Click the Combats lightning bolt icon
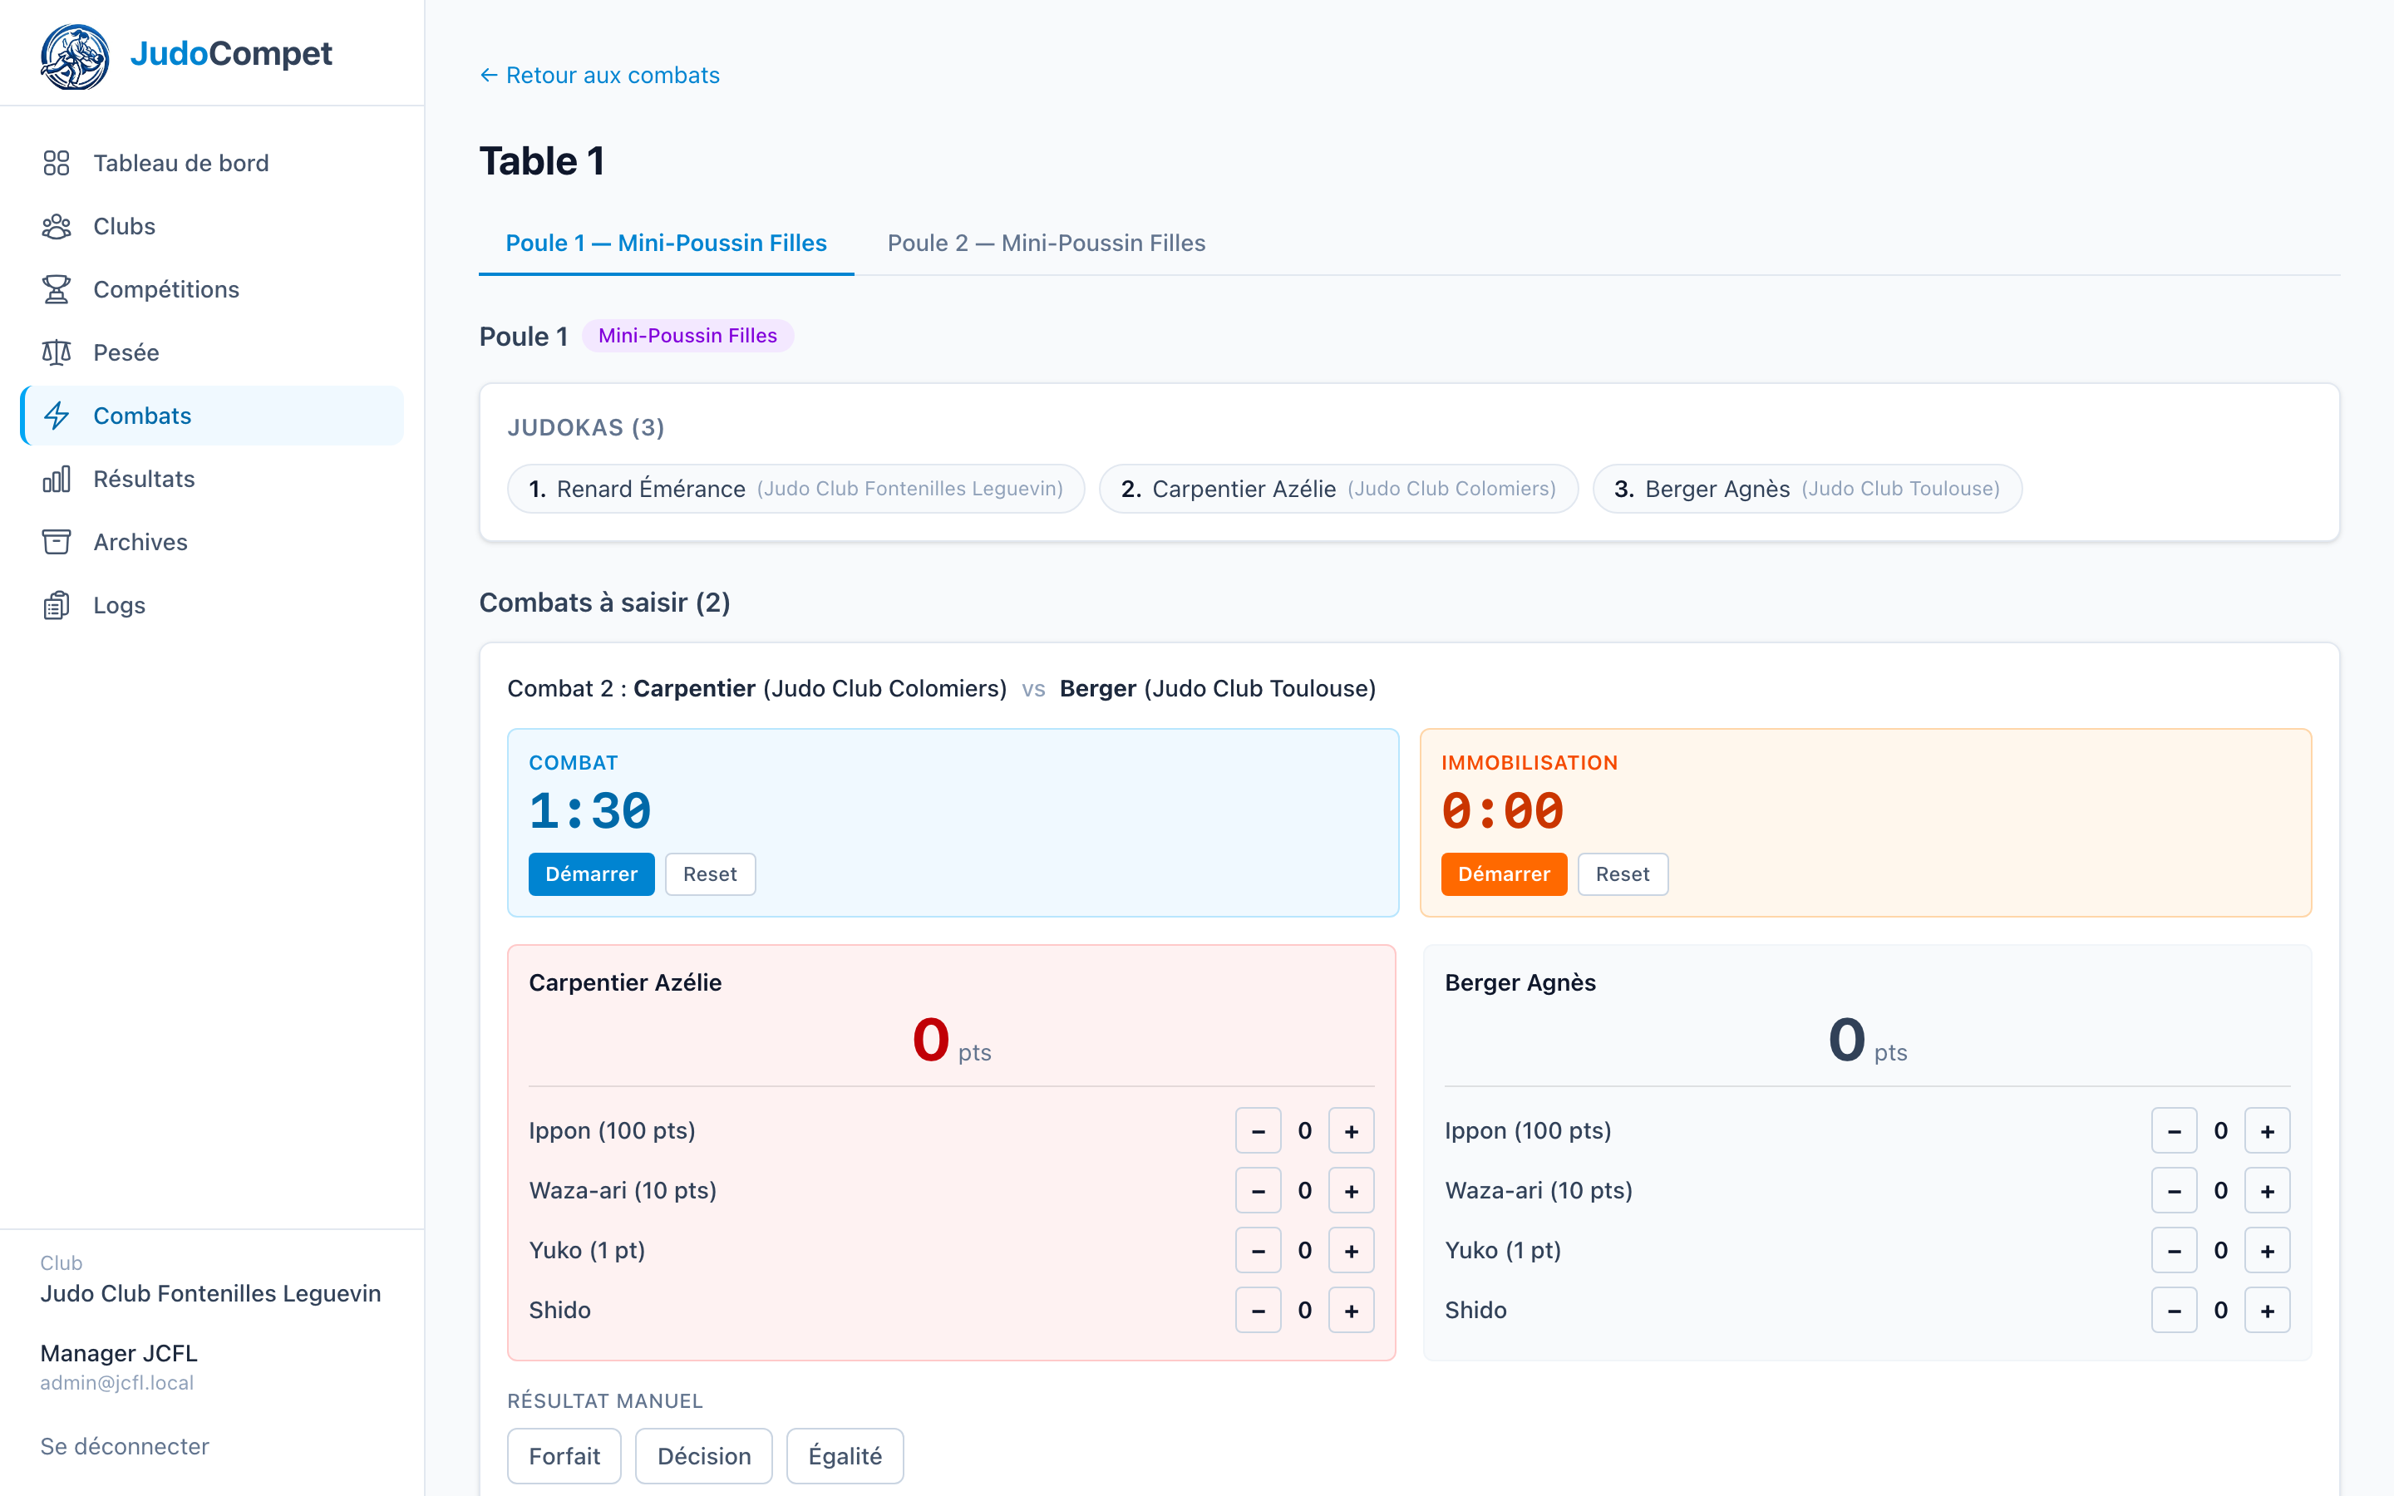2394x1496 pixels. pos(57,416)
